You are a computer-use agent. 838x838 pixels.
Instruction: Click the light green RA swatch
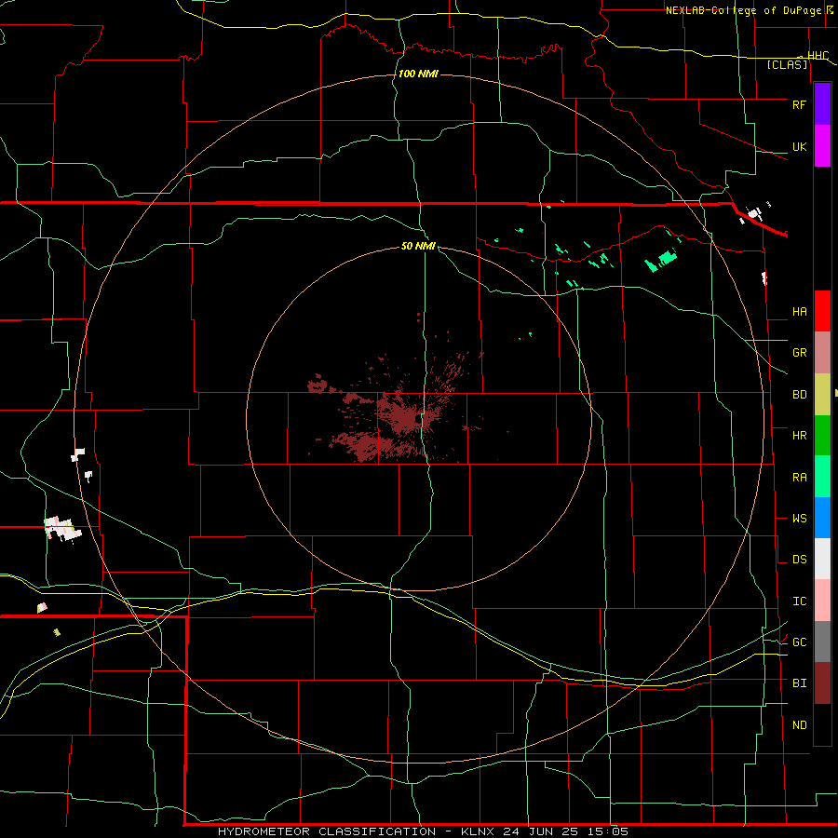(822, 477)
